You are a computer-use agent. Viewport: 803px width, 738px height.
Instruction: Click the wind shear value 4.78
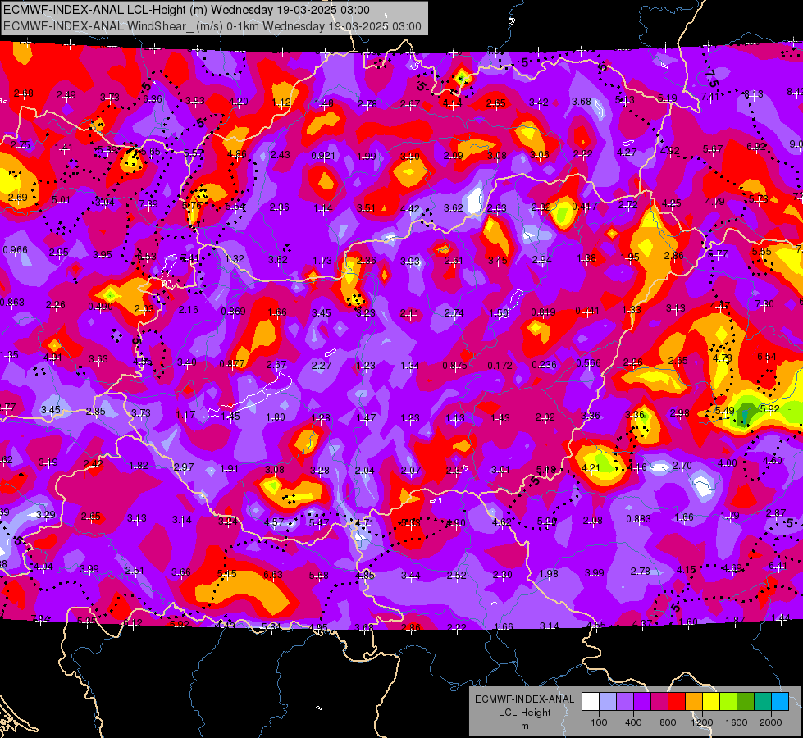tap(722, 358)
